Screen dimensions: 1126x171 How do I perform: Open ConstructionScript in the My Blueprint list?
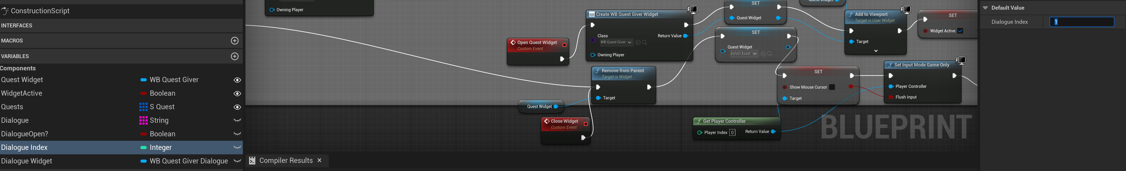pyautogui.click(x=40, y=11)
